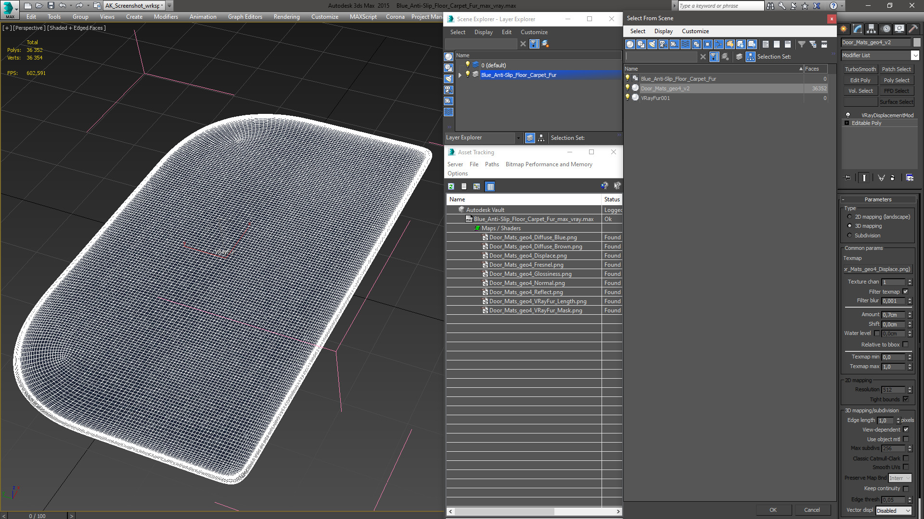Toggle VRayDisplacementMod modifier lightbulb in stack
Viewport: 924px width, 519px height.
tap(847, 115)
